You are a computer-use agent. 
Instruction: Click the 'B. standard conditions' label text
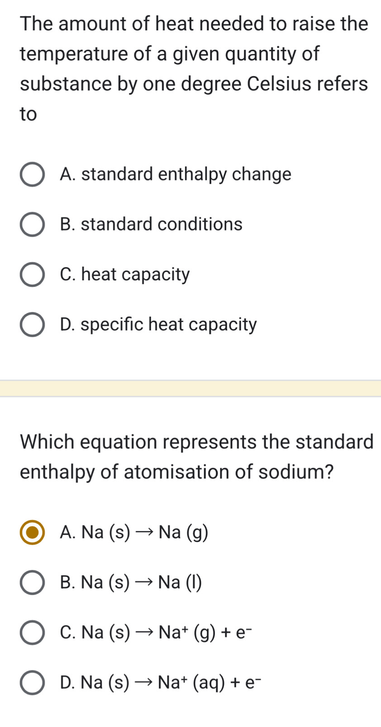pos(151,224)
